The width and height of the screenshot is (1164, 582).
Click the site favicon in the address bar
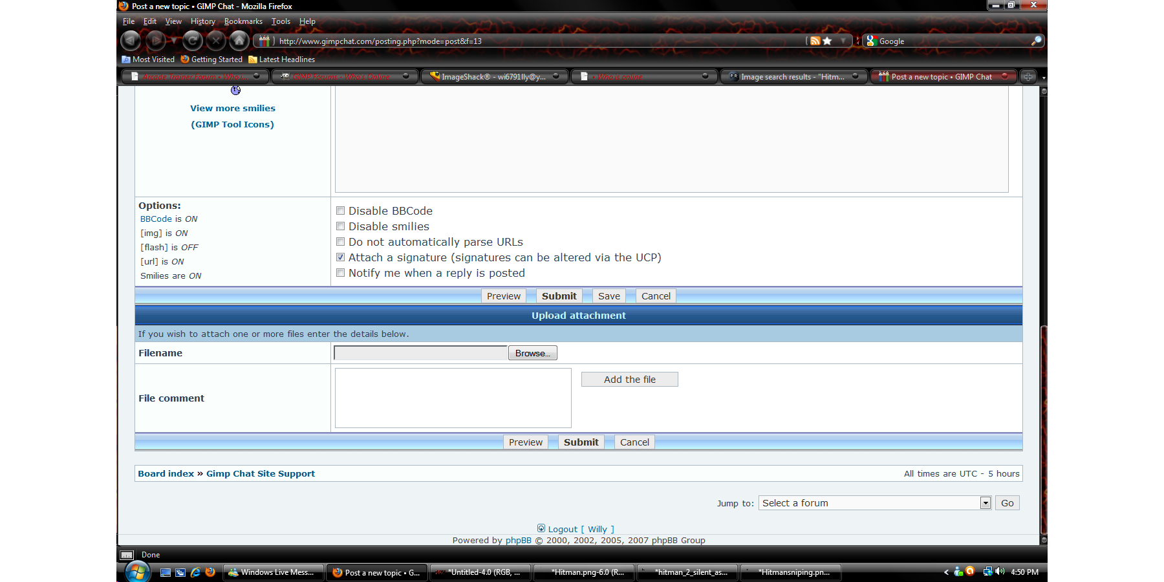point(264,41)
